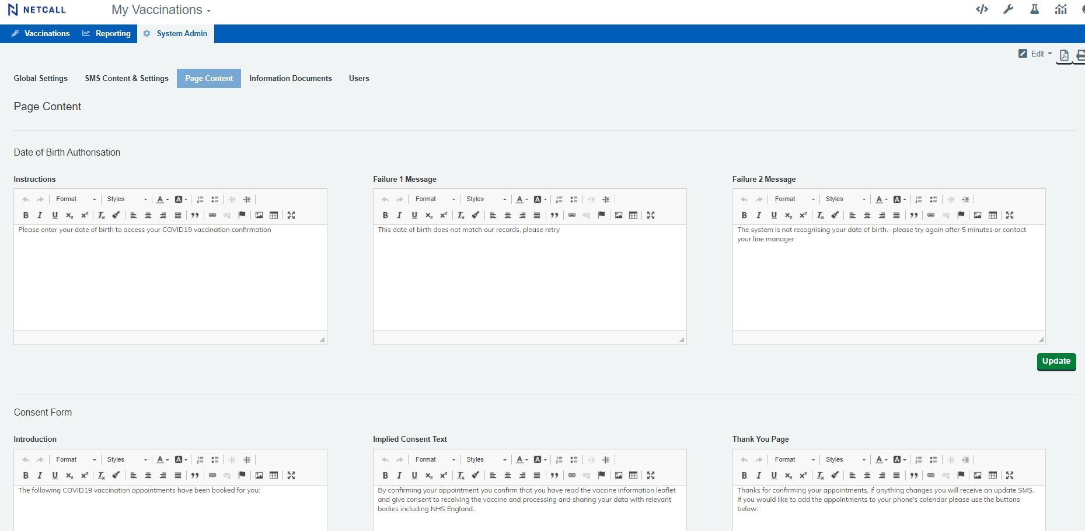Maximize the Instructions editor
Viewport: 1085px width, 531px height.
(291, 215)
